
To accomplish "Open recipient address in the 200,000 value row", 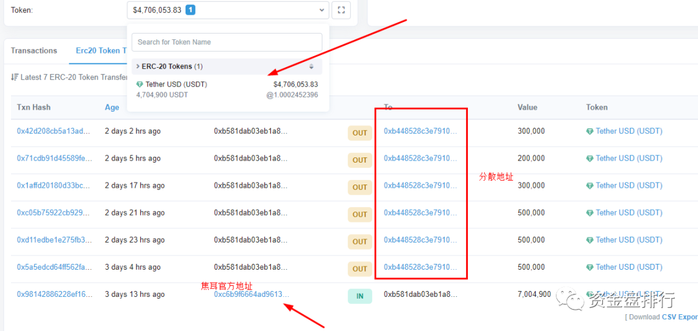I will [421, 158].
